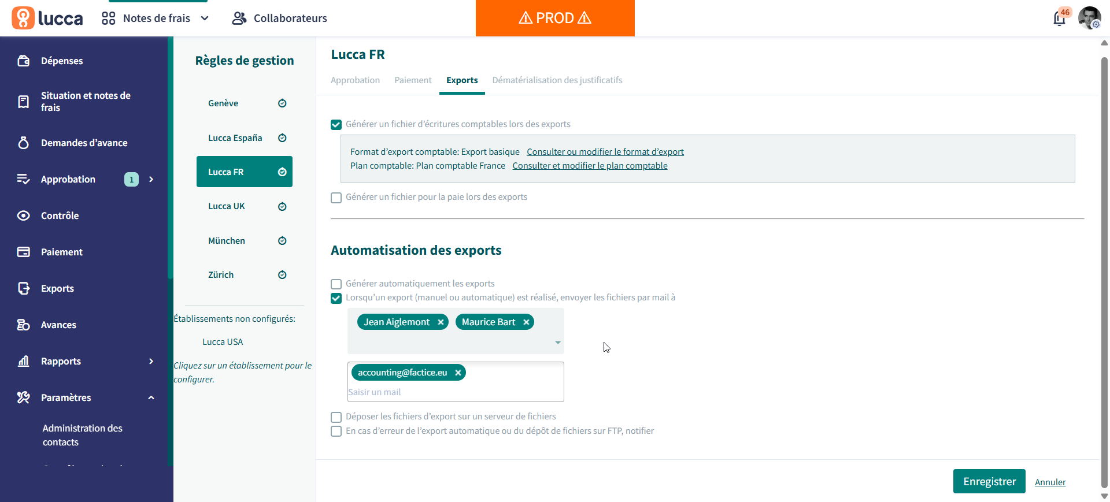This screenshot has height=502, width=1110.
Task: Enable Générer automatiquement les exports
Action: [336, 284]
